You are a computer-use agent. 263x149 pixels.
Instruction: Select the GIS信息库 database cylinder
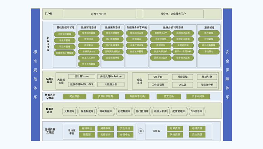pos(196,111)
